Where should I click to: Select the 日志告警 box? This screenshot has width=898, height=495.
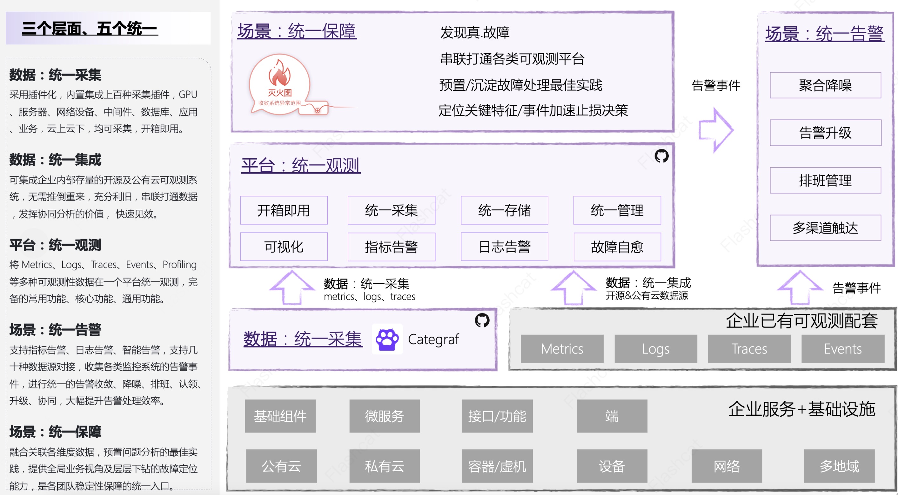[505, 247]
